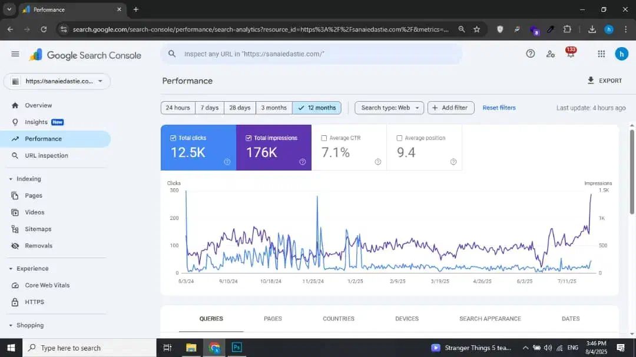Open Photoshop from the Windows taskbar
Viewport: 636px width, 357px height.
pos(237,348)
